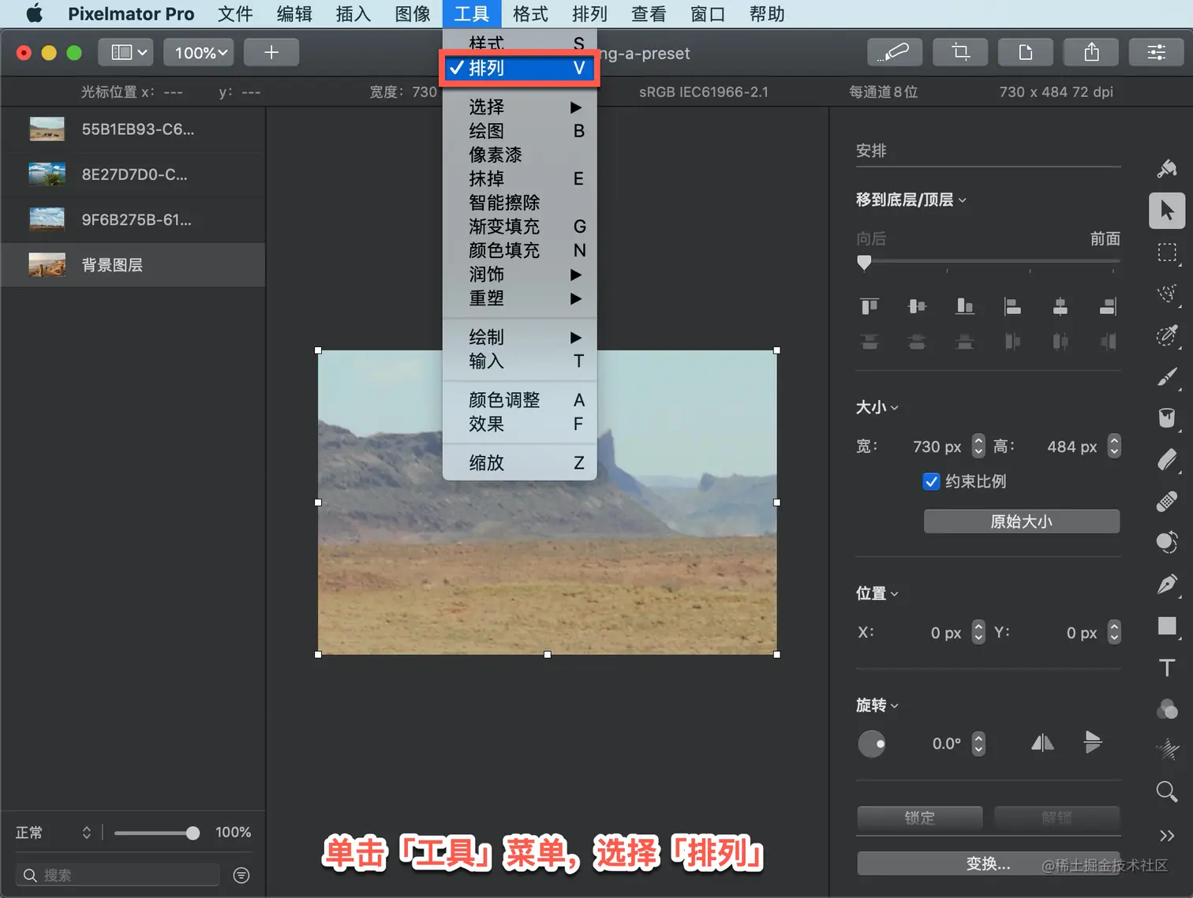1193x898 pixels.
Task: Click the rotation angle dial
Action: click(x=872, y=743)
